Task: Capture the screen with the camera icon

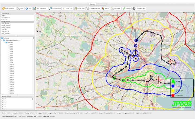Action: 139,8
